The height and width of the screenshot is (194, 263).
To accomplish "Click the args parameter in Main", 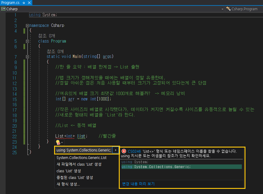I will tap(107, 56).
